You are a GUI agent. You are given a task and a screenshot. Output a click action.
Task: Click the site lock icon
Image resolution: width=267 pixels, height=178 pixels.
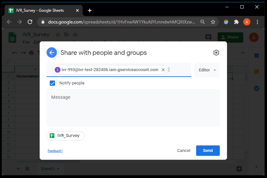[43, 22]
